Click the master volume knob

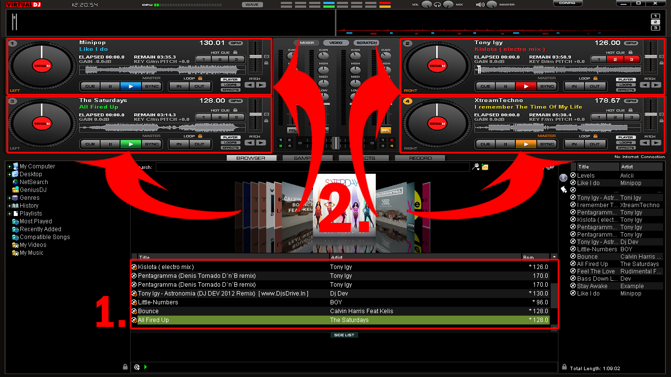tap(491, 4)
